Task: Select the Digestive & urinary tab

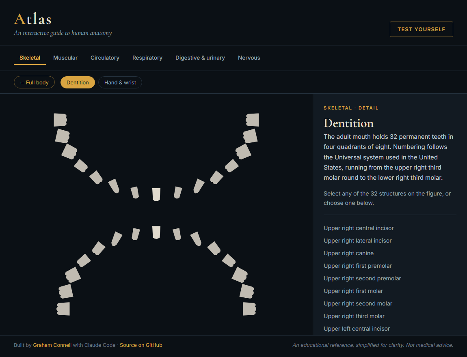Action: (x=200, y=58)
